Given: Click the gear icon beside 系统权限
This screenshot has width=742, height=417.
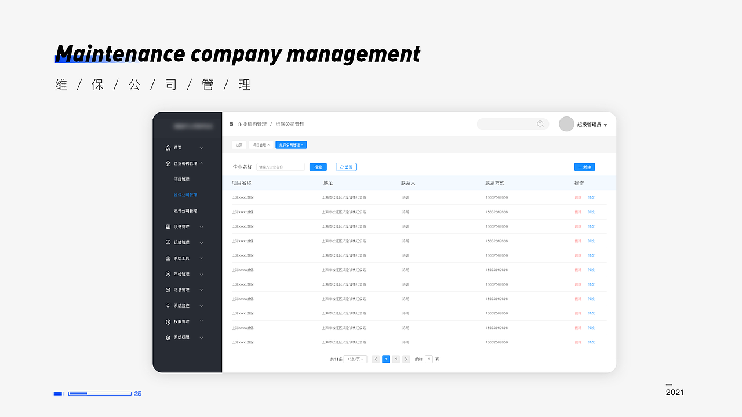Looking at the screenshot, I should pyautogui.click(x=168, y=337).
